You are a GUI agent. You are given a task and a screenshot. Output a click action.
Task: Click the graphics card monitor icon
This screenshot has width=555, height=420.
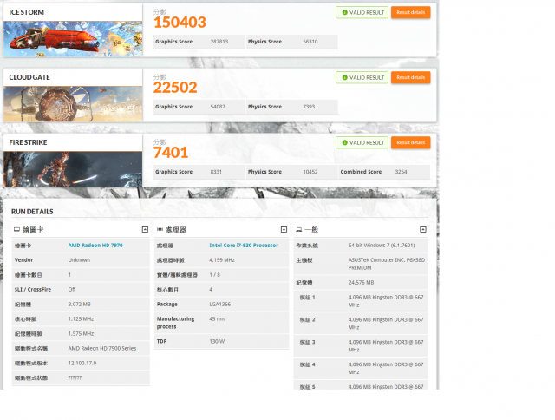(x=16, y=229)
